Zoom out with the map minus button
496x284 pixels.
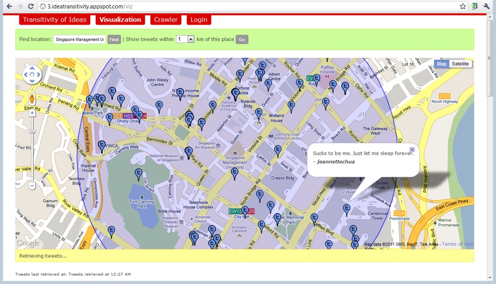tap(32, 185)
